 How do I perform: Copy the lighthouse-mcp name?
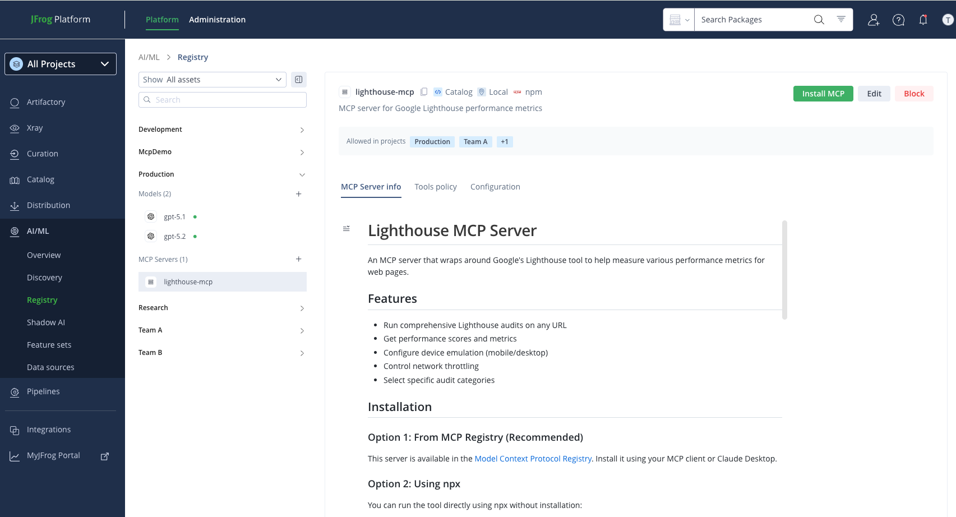[x=424, y=92]
